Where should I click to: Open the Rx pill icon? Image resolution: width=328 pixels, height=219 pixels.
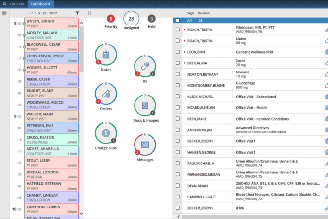(x=145, y=66)
